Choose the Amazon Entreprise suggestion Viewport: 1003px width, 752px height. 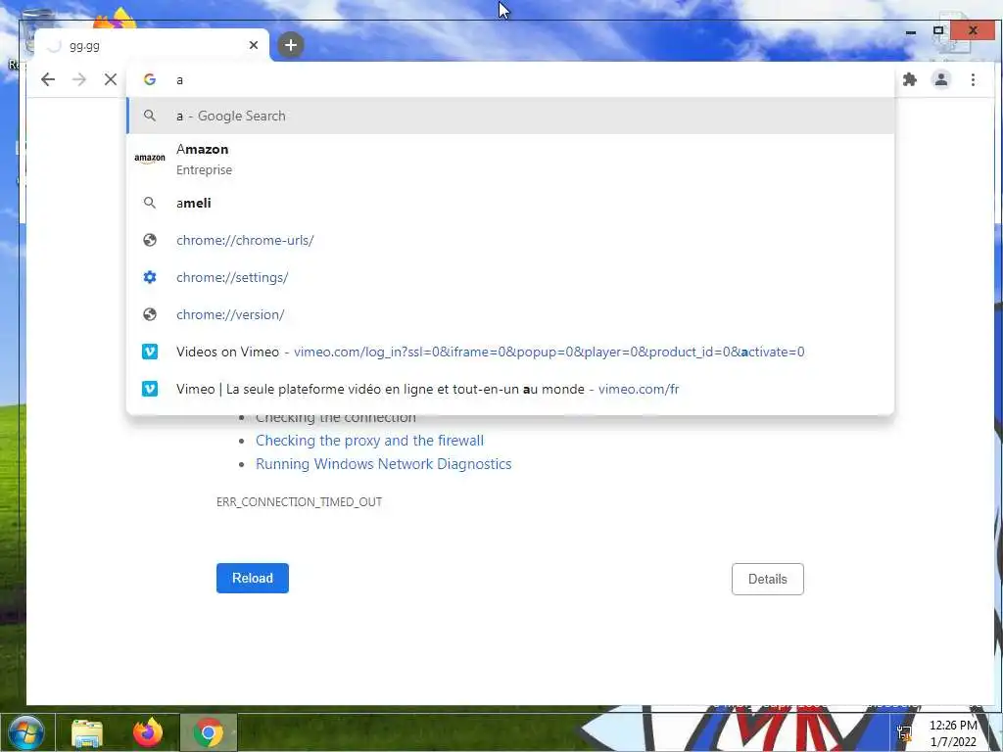click(510, 159)
